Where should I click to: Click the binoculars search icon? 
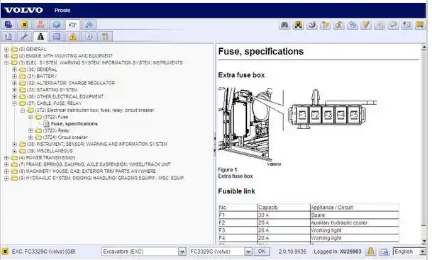(284, 26)
